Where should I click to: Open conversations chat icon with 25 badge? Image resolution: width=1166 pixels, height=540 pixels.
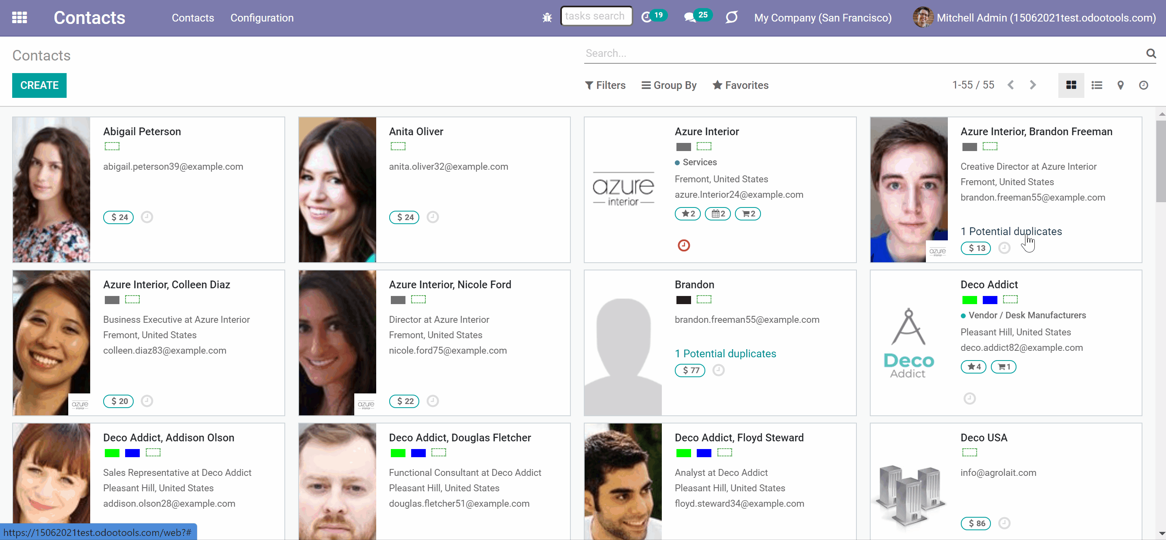698,17
